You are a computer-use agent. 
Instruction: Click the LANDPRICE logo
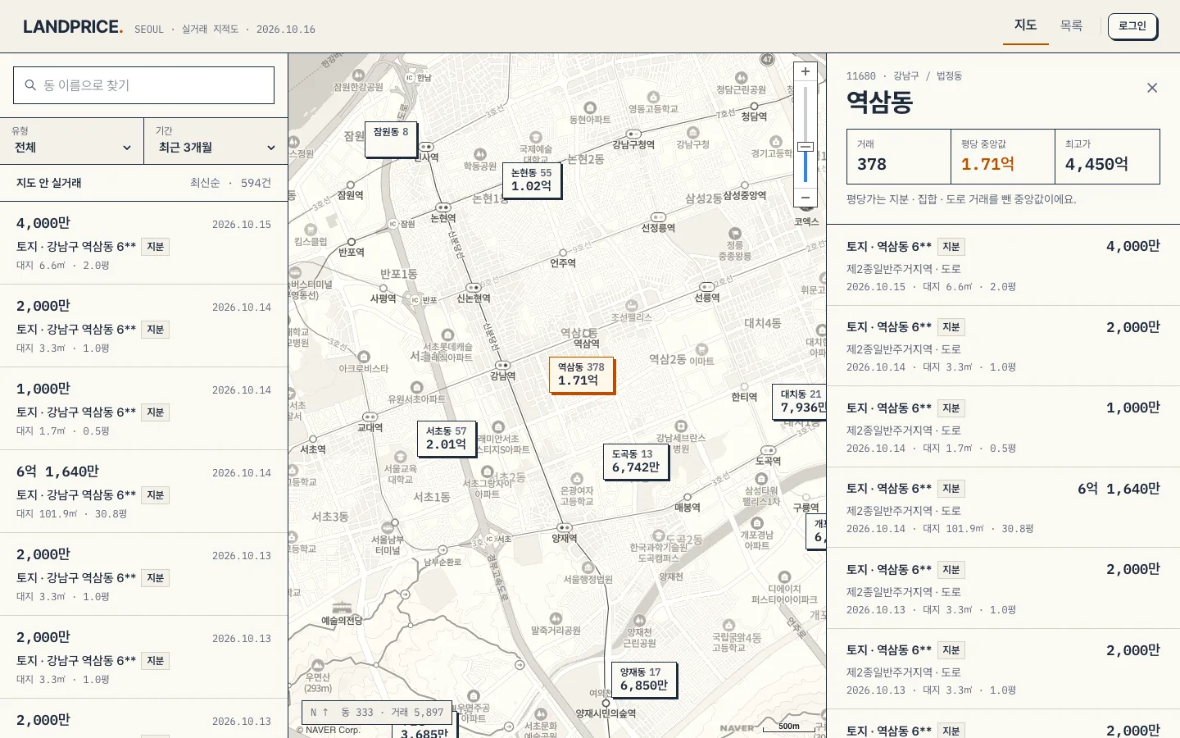[73, 27]
